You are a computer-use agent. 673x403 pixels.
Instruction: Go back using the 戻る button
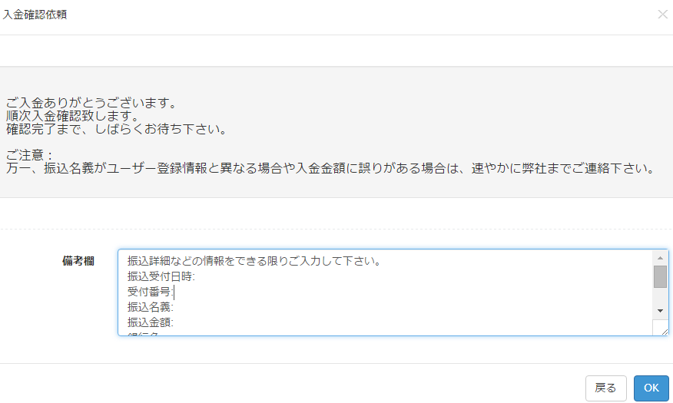605,388
